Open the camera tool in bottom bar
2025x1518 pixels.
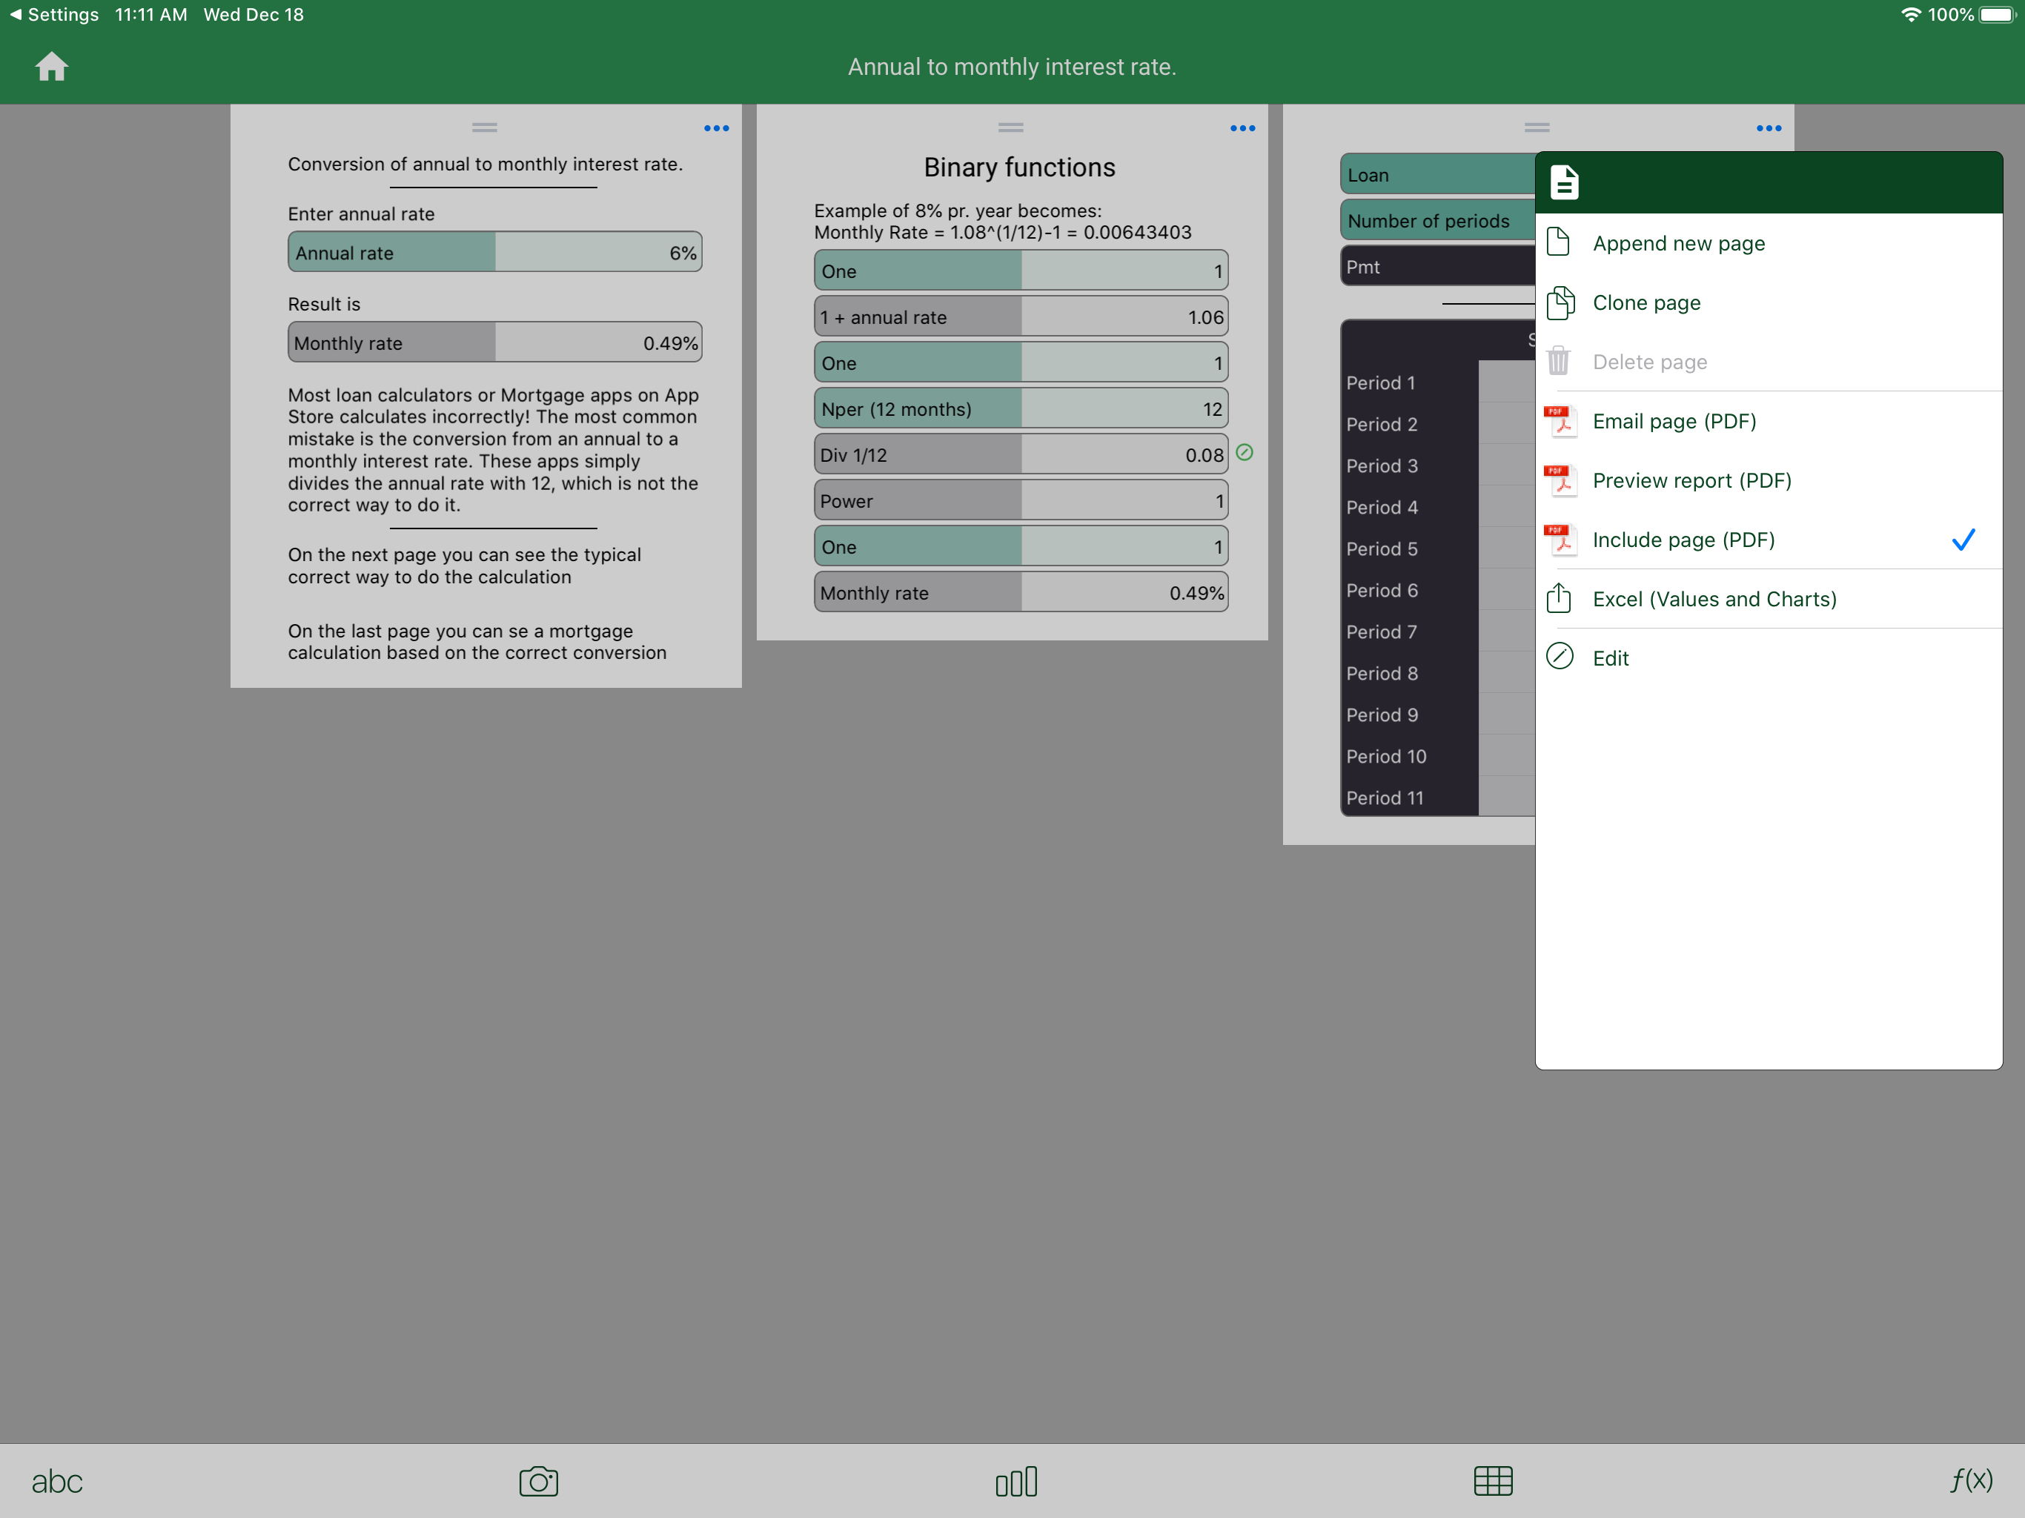(538, 1480)
